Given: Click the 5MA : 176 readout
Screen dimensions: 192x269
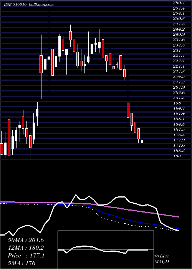Looking at the screenshot, I should 22,263.
